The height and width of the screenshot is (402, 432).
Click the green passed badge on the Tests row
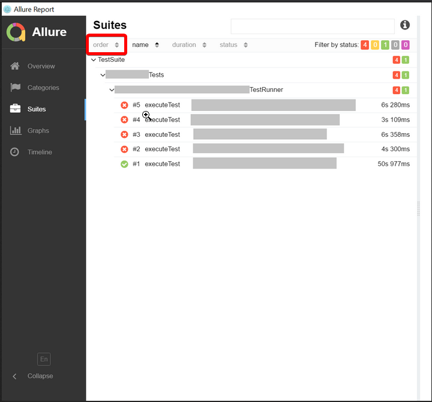(x=405, y=75)
